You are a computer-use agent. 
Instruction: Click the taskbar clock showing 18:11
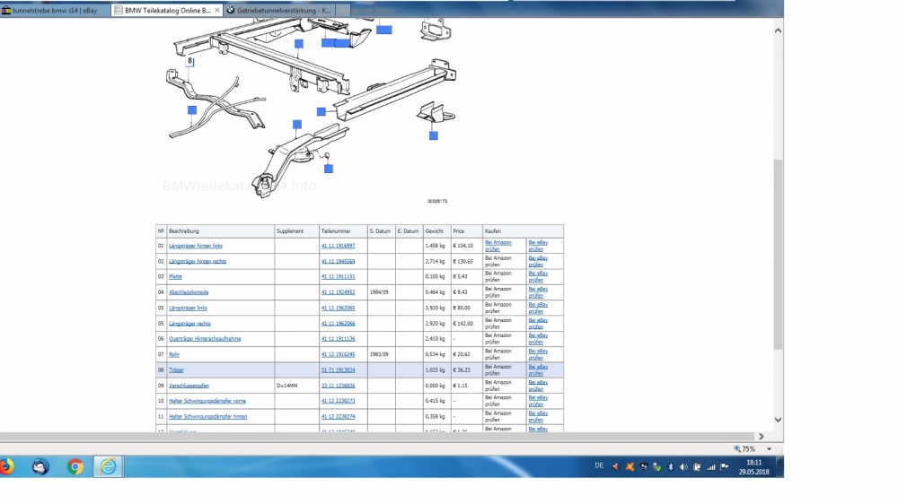[x=753, y=466]
